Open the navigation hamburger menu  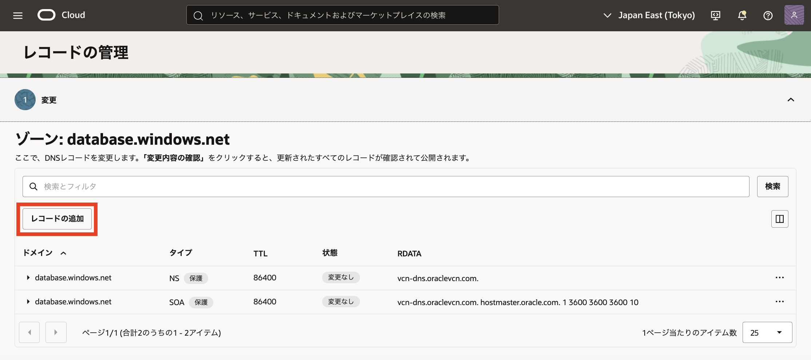click(x=17, y=15)
